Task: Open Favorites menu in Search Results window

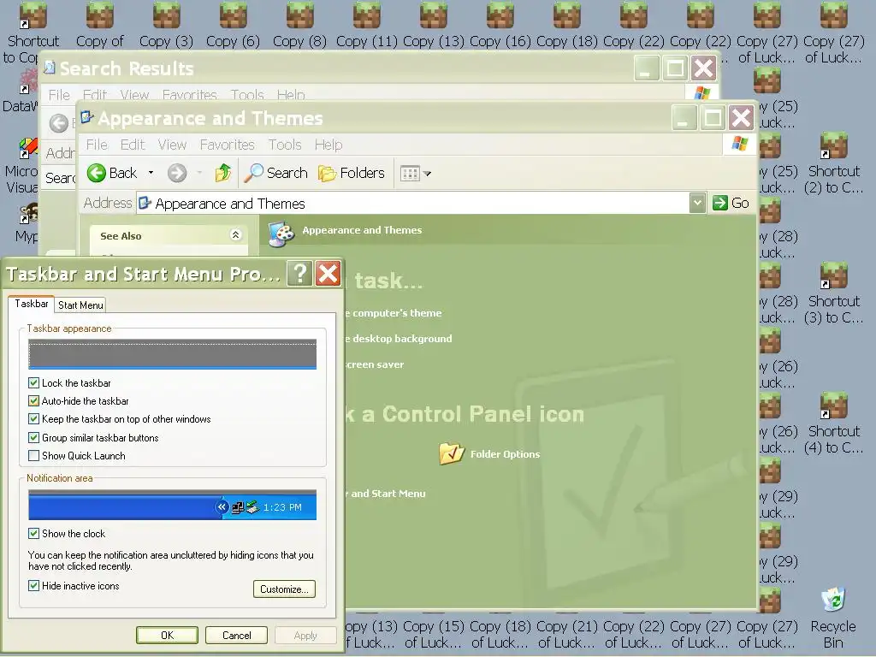Action: [x=189, y=95]
